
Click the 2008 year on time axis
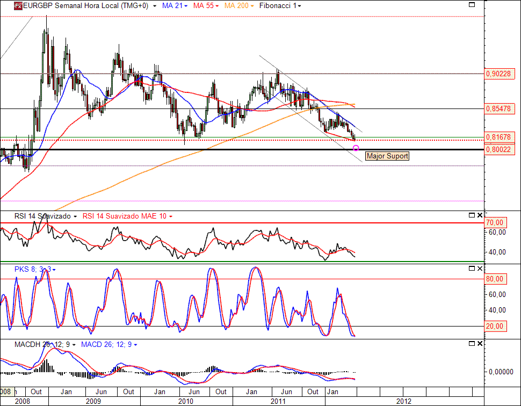tap(23, 401)
